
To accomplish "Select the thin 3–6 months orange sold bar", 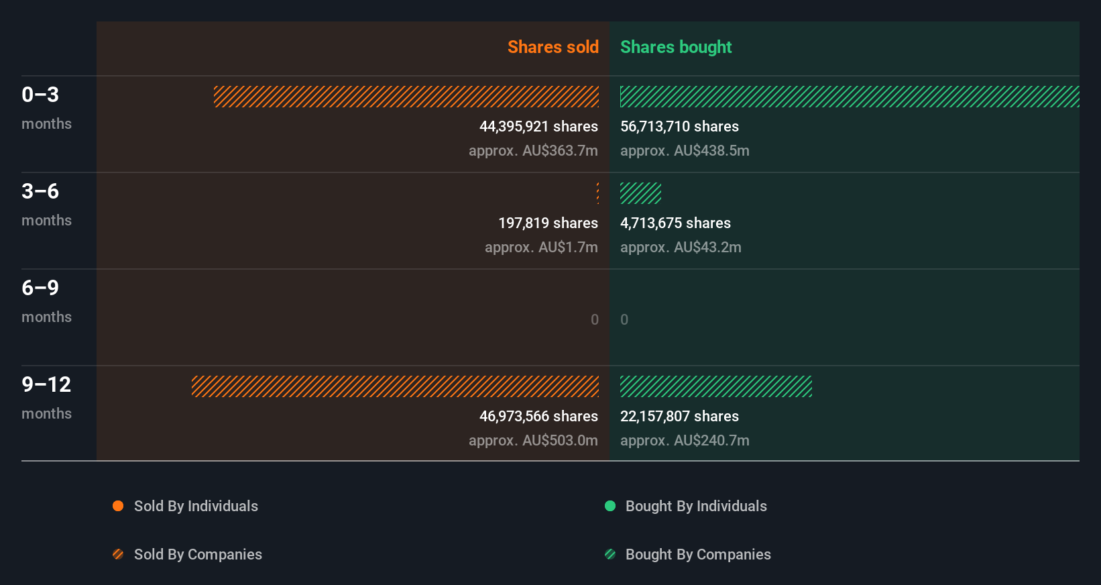I will pos(597,193).
